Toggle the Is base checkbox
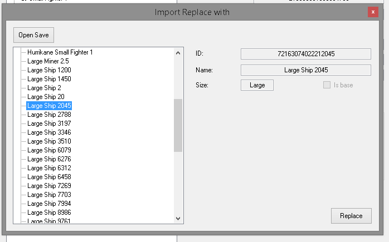The width and height of the screenshot is (389, 242). point(327,85)
